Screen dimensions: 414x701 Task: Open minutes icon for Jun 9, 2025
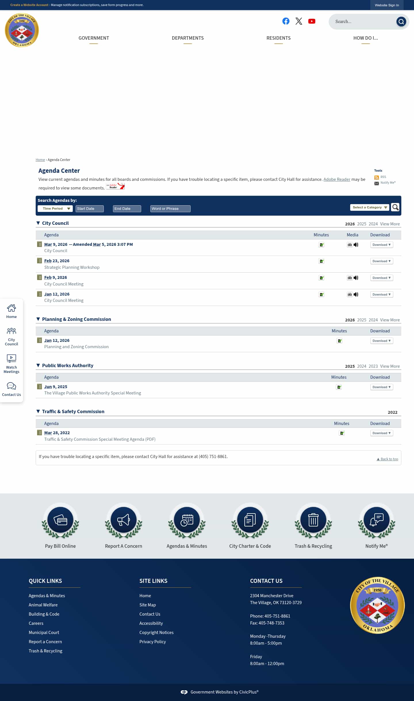(x=339, y=387)
